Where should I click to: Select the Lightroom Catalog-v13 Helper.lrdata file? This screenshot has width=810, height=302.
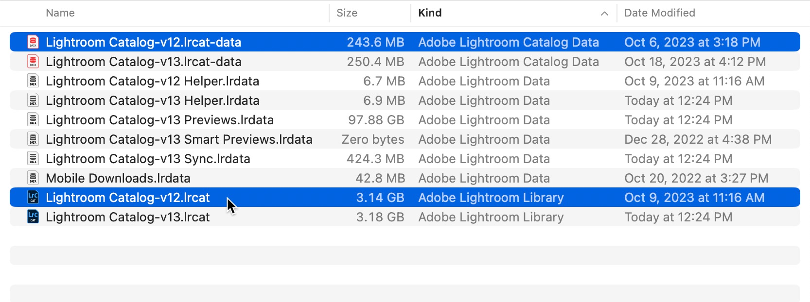click(152, 101)
